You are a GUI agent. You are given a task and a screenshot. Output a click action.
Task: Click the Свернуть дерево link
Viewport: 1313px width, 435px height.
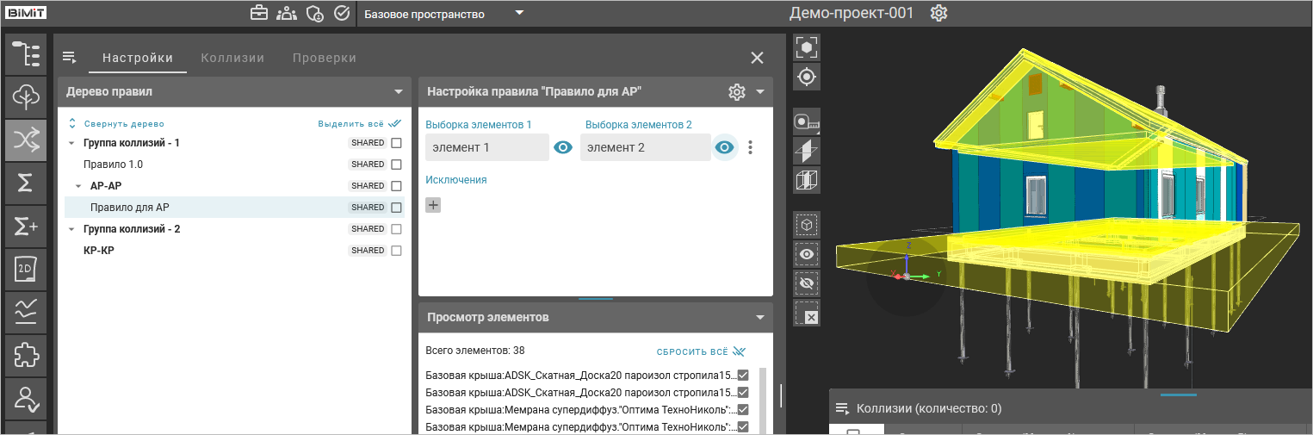[x=123, y=124]
